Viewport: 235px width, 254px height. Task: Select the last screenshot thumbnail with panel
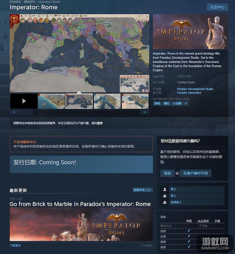[135, 101]
